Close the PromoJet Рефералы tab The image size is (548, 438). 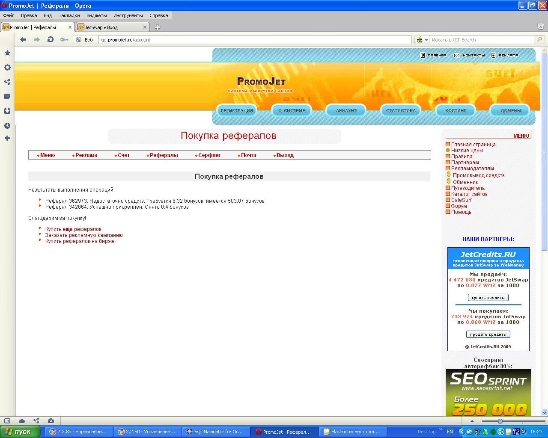[x=70, y=27]
